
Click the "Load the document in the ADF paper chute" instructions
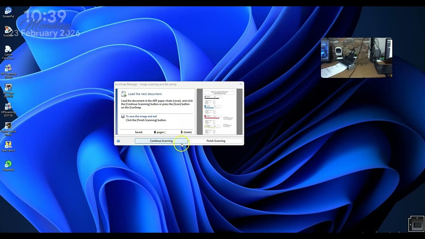click(x=157, y=104)
